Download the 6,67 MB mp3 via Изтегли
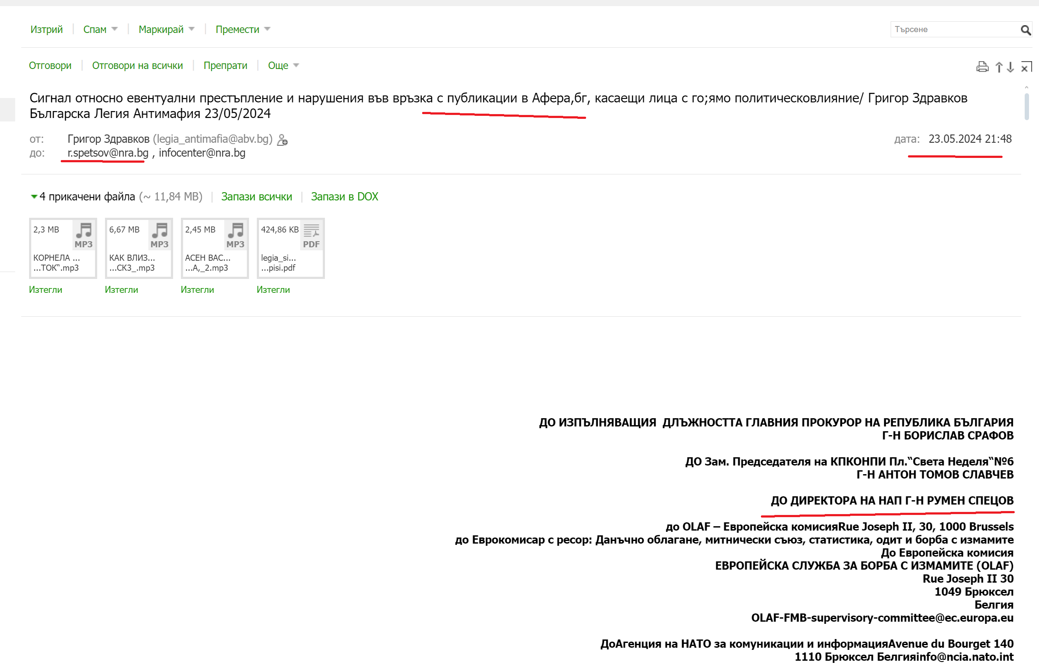The width and height of the screenshot is (1039, 672). pos(121,290)
